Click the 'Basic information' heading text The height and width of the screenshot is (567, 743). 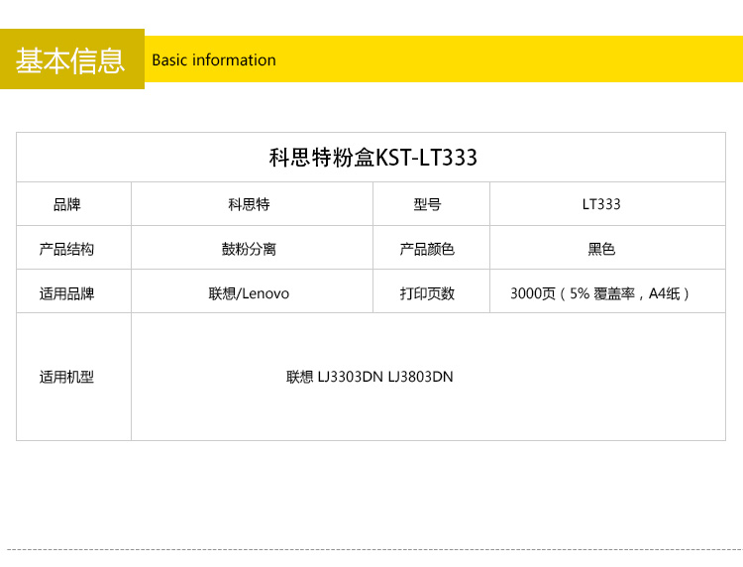[214, 60]
